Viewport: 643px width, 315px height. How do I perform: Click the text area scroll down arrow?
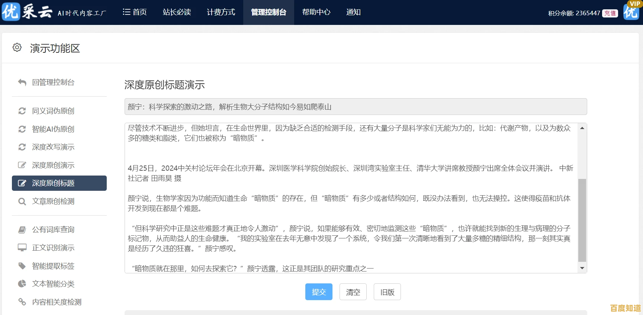tap(582, 268)
